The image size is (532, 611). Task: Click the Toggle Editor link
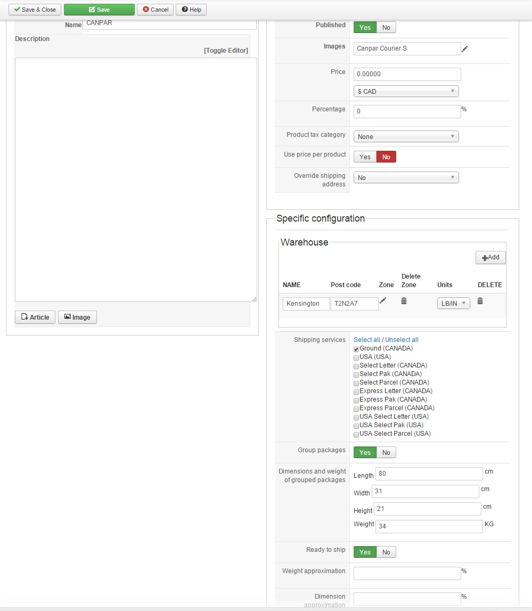click(226, 51)
